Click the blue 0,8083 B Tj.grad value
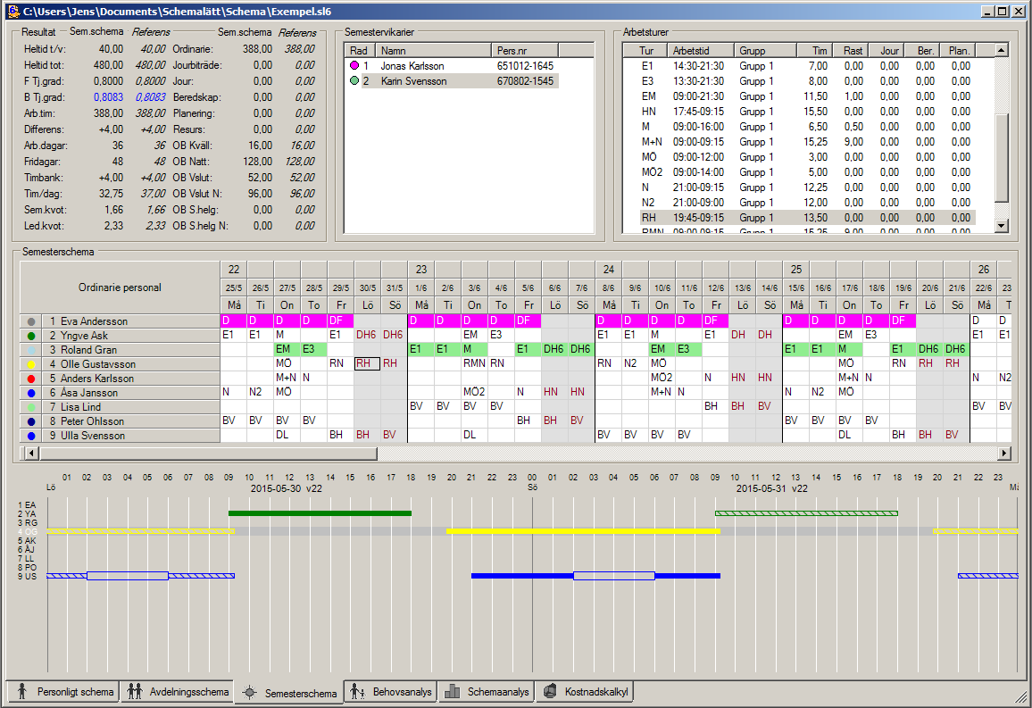The height and width of the screenshot is (708, 1032). [x=108, y=97]
